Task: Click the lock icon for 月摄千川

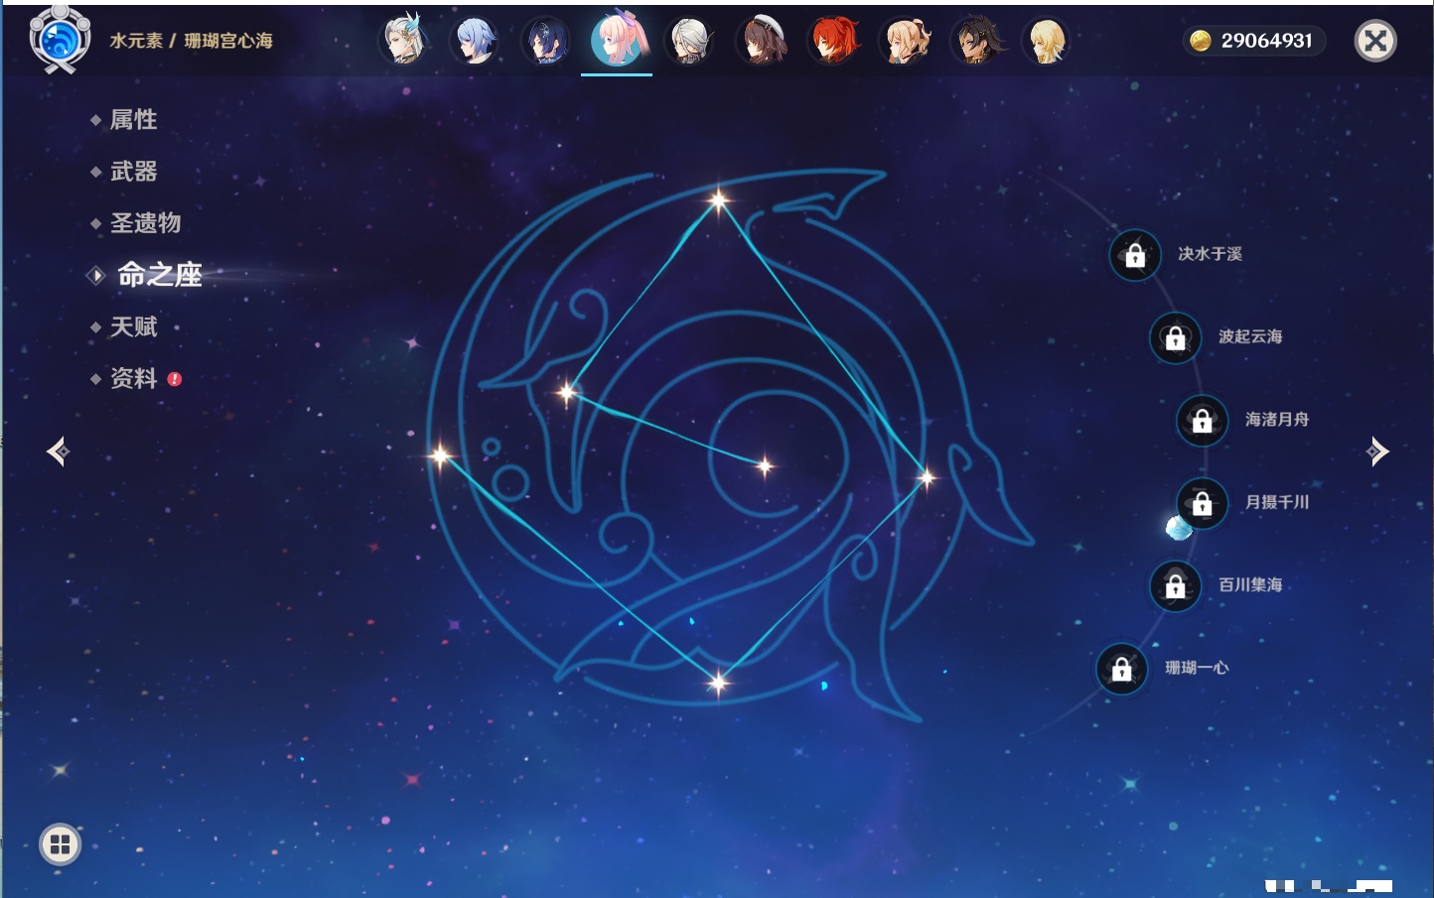Action: tap(1203, 503)
